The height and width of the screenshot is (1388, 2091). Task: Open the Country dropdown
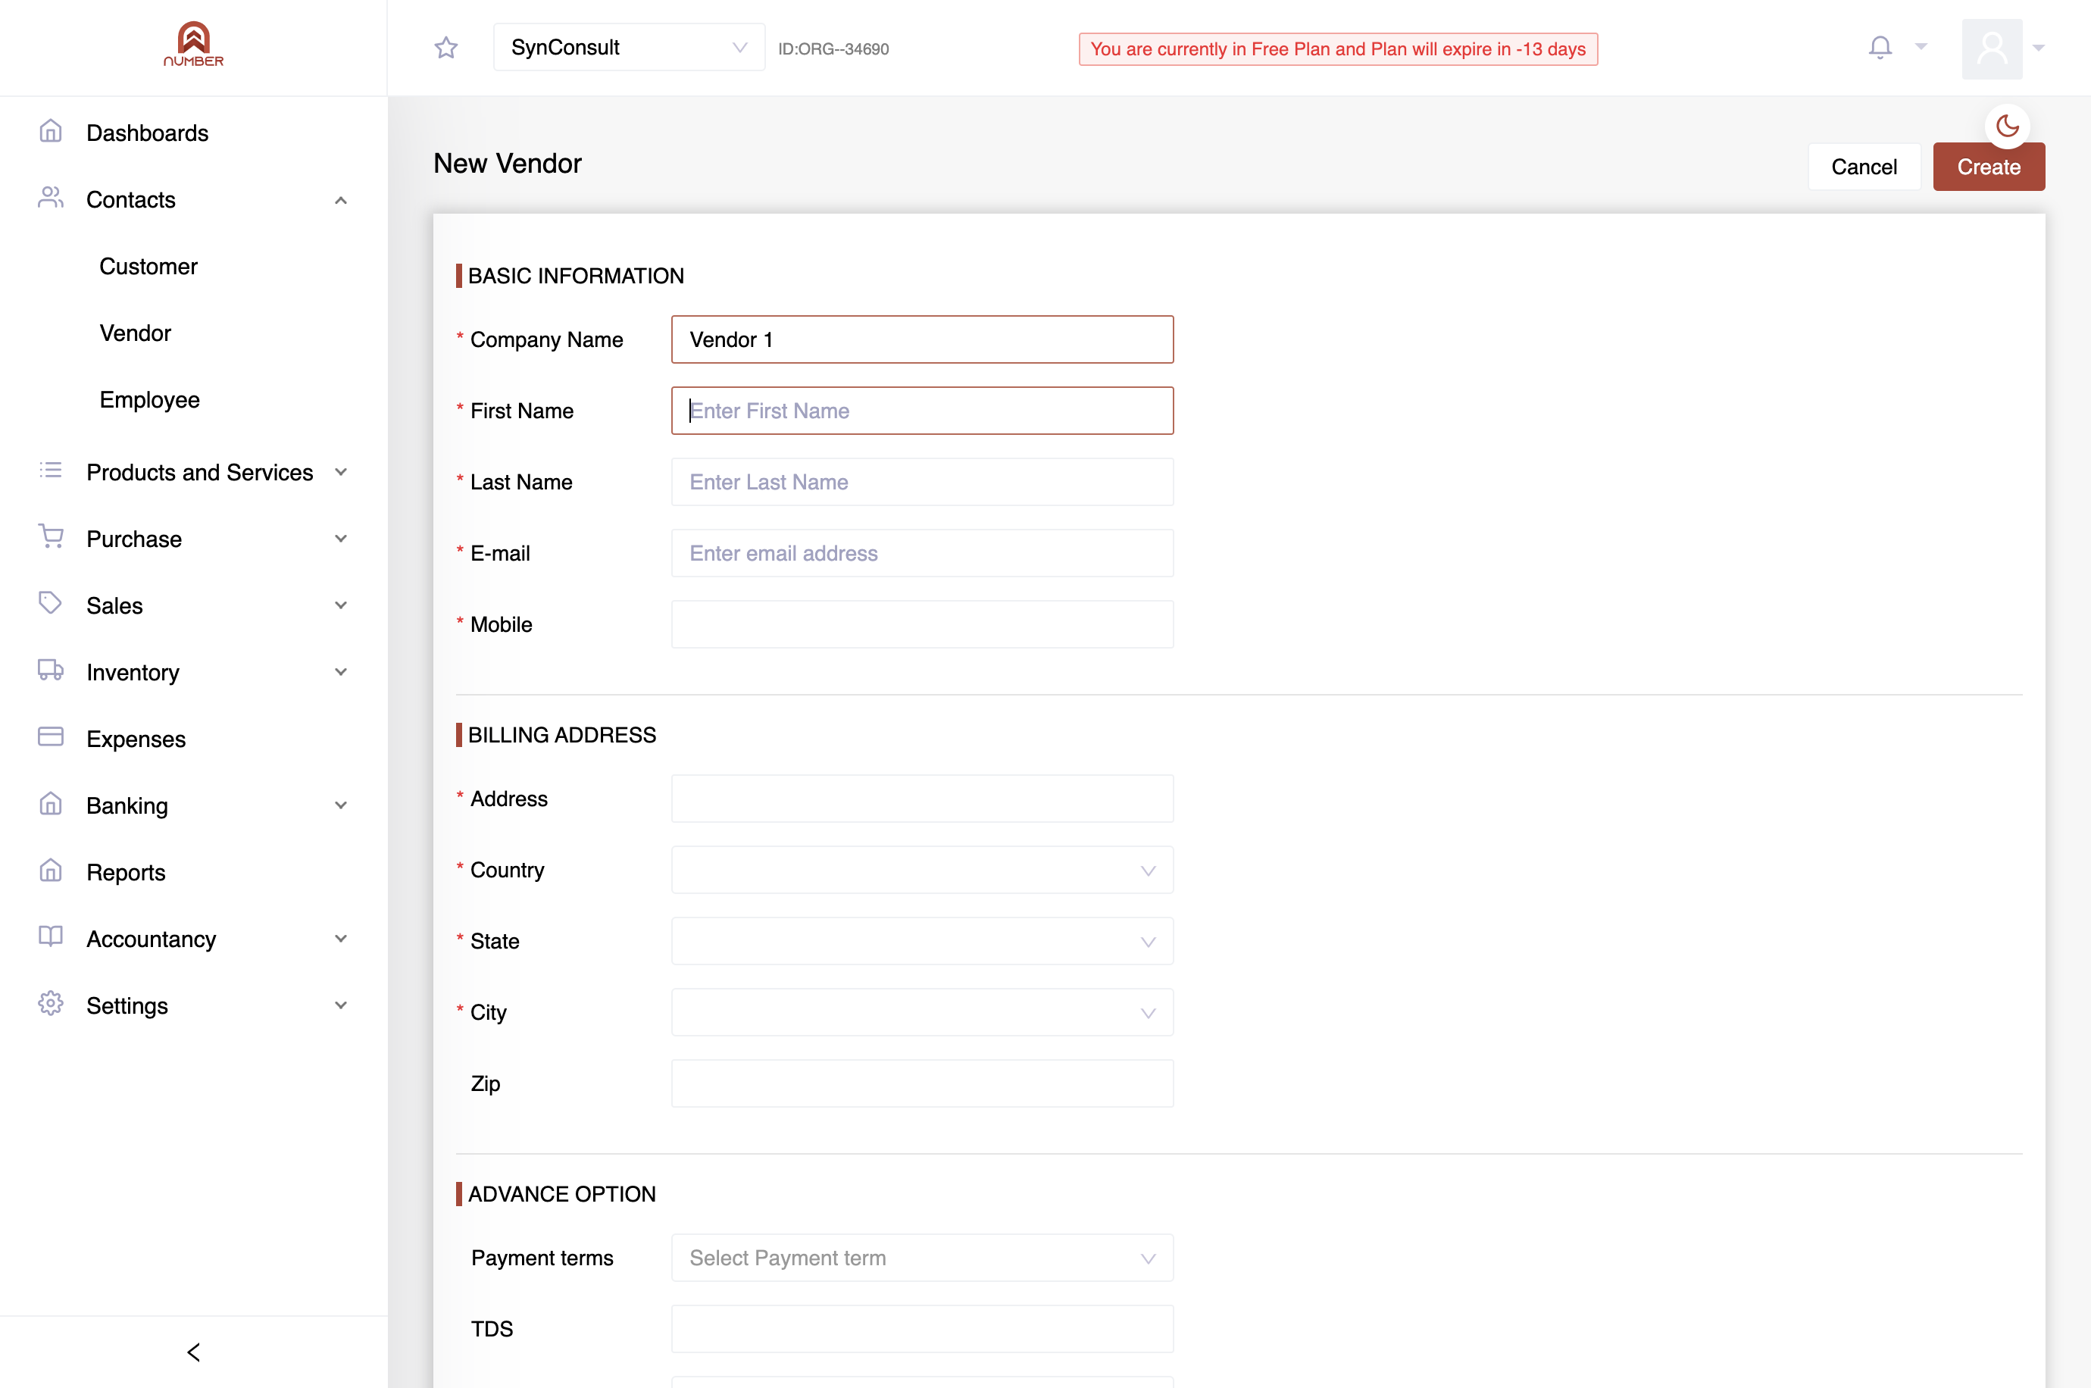[922, 871]
